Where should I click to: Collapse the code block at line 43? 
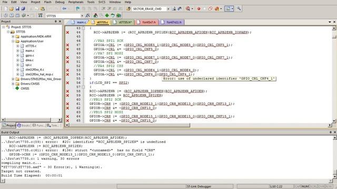tap(83, 28)
